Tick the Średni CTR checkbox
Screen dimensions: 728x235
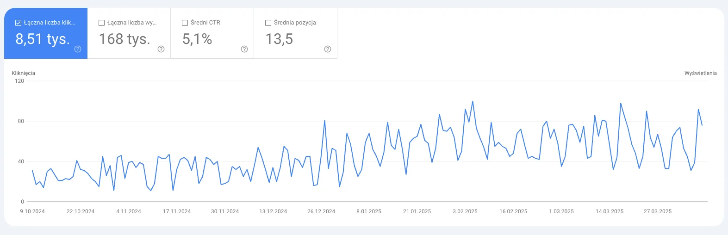pyautogui.click(x=185, y=23)
